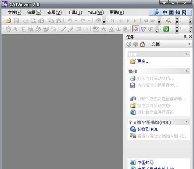Viewport: 194px width, 169px height.
Task: Open navigation toolbar overflow options
Action: pos(159,22)
